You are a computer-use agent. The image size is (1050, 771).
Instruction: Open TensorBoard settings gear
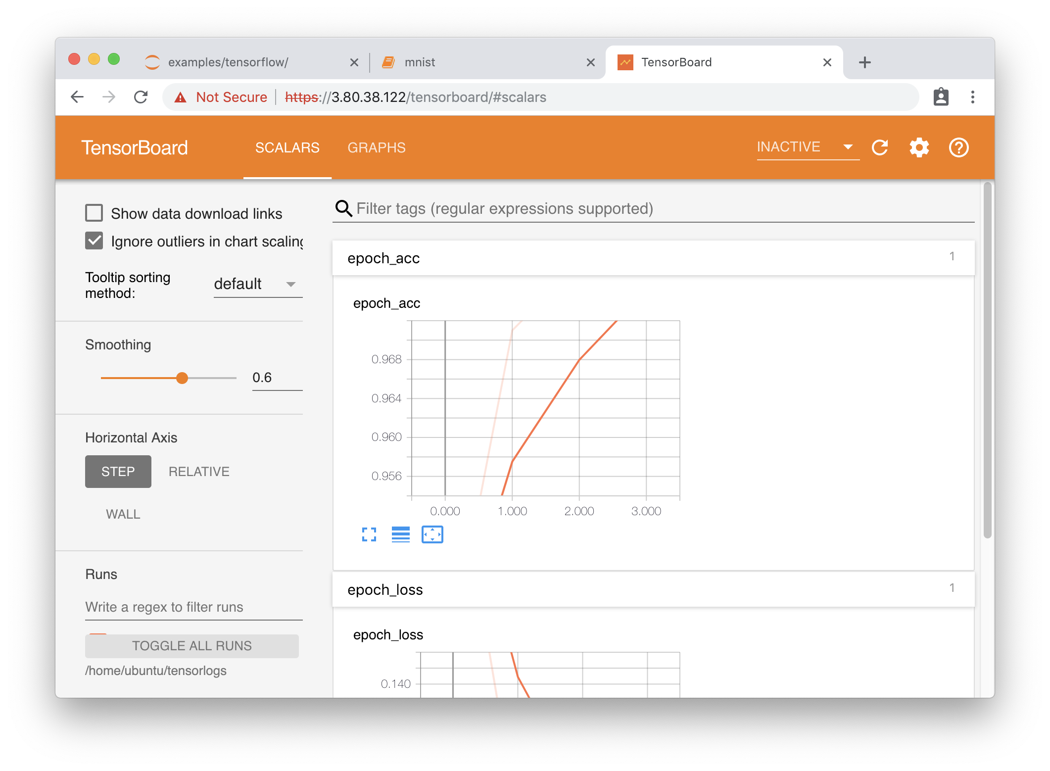(919, 147)
